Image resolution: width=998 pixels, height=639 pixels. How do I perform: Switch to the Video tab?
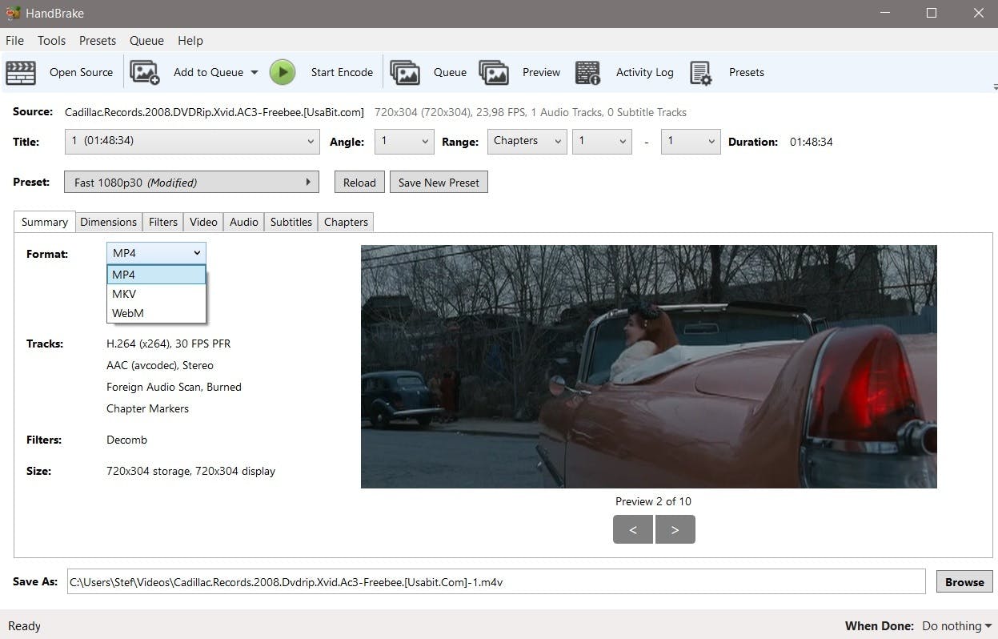203,222
